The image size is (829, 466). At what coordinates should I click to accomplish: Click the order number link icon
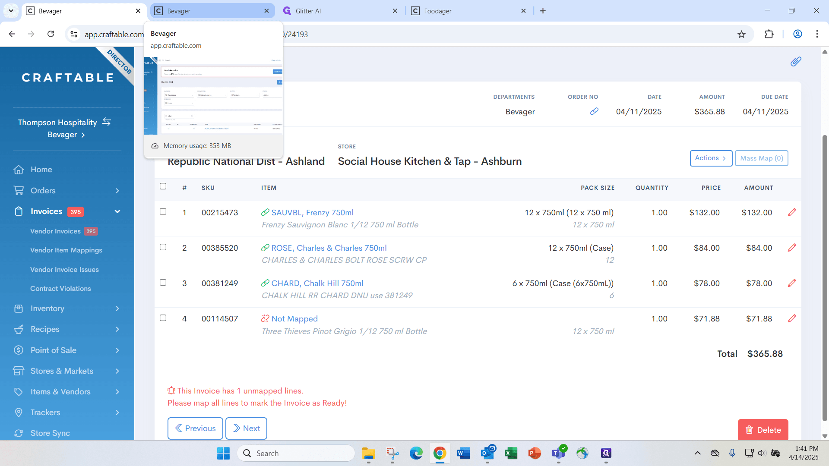(x=594, y=111)
